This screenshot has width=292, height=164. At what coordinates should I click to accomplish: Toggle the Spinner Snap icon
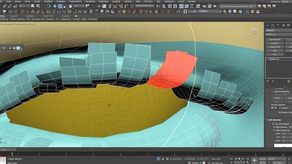click(126, 6)
